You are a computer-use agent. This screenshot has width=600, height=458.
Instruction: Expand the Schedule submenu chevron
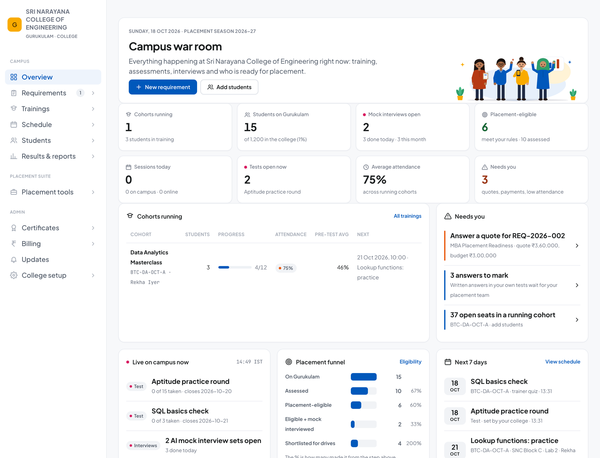pos(93,124)
